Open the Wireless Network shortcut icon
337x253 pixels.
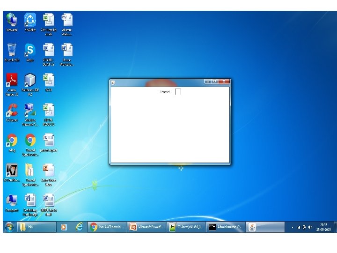(x=30, y=114)
